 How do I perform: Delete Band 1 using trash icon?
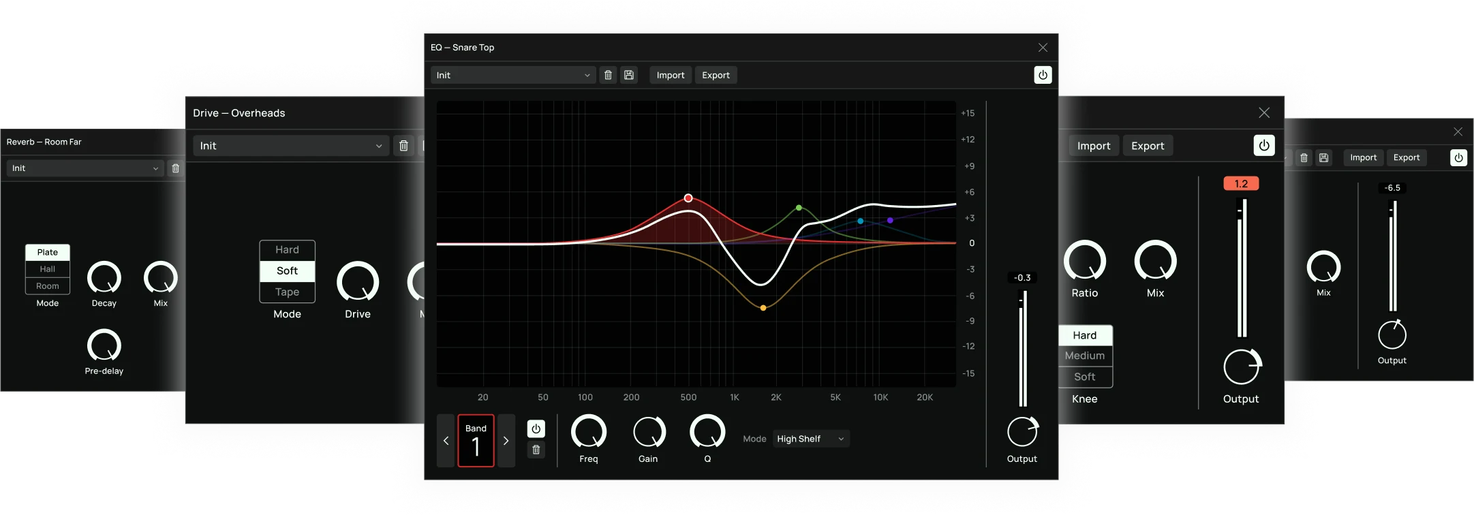(536, 450)
